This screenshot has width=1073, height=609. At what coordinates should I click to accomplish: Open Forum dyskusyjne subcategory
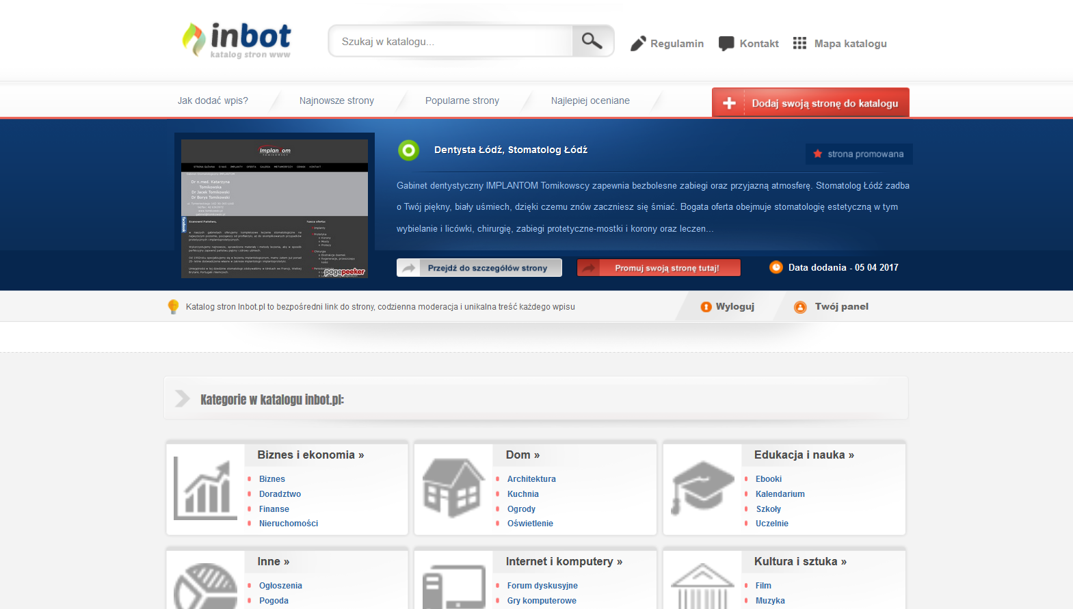coord(542,586)
